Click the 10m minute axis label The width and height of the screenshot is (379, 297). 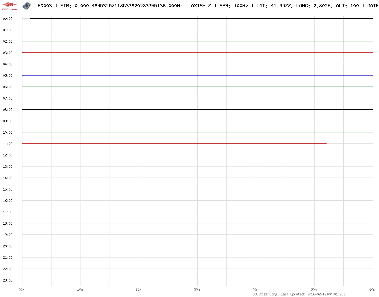(x=80, y=289)
